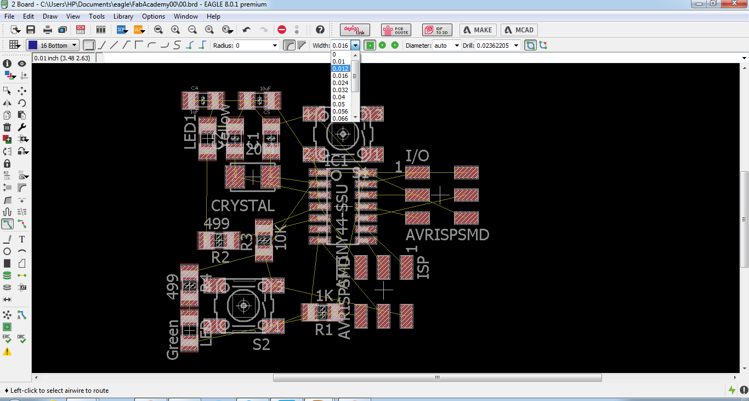Zoom out of the board
The height and width of the screenshot is (401, 749).
(192, 30)
